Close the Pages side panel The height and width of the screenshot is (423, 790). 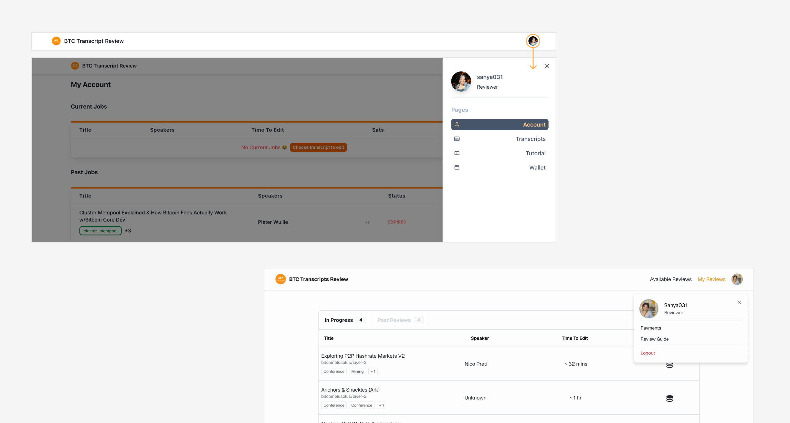(547, 66)
